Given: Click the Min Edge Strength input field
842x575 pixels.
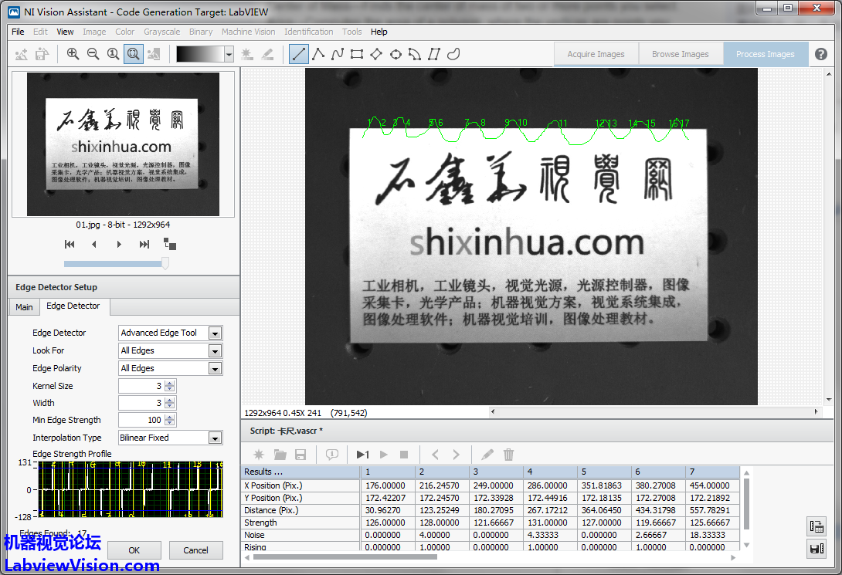Looking at the screenshot, I should (x=141, y=421).
